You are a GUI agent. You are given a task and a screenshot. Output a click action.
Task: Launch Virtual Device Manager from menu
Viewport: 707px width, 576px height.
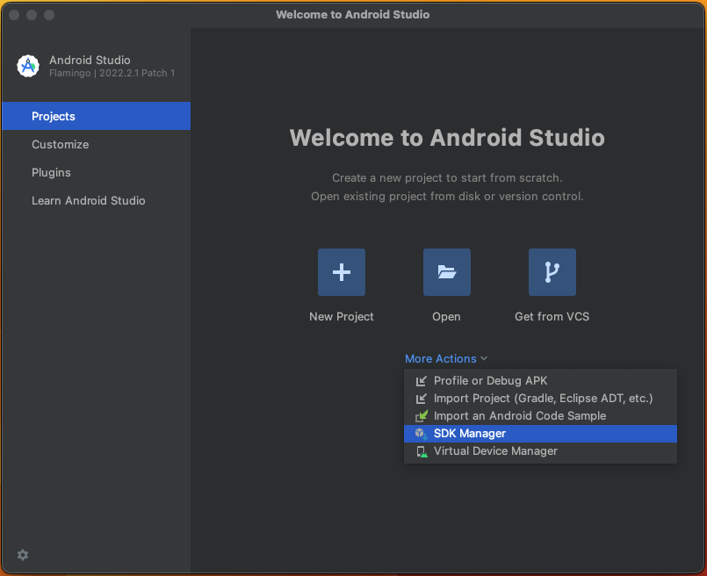pos(540,451)
